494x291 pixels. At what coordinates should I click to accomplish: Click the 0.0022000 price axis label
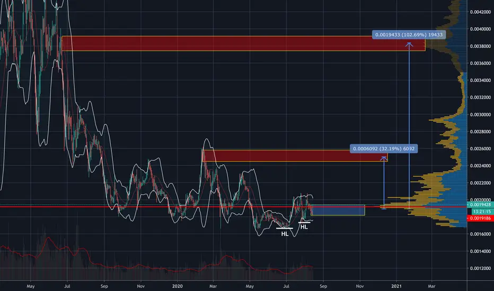click(x=480, y=183)
